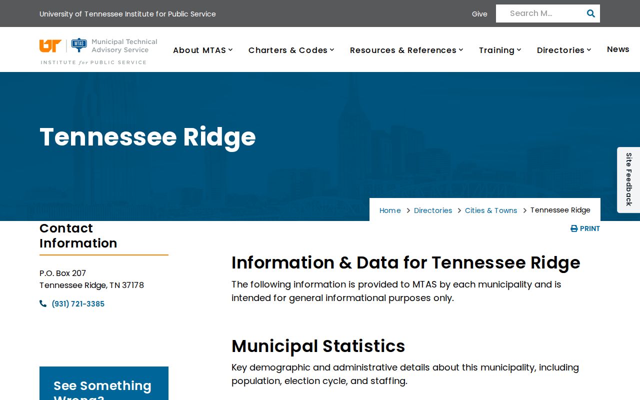This screenshot has height=400, width=640.
Task: Call the (931) 721-3385 phone link
Action: (78, 303)
